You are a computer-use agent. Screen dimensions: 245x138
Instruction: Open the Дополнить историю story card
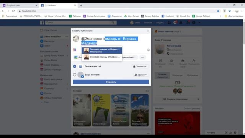click(x=82, y=110)
